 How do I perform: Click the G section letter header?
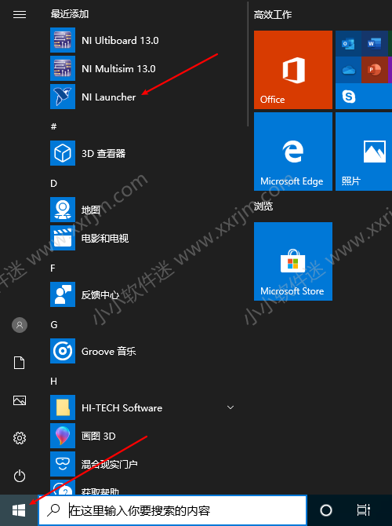[54, 325]
